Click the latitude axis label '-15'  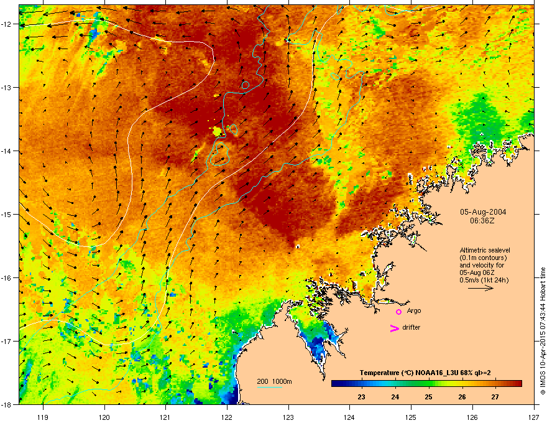pyautogui.click(x=7, y=214)
